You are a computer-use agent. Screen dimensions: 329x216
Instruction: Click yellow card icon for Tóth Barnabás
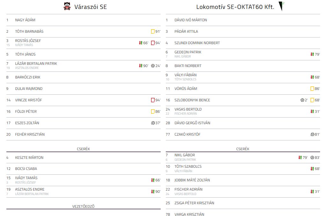tap(153, 31)
